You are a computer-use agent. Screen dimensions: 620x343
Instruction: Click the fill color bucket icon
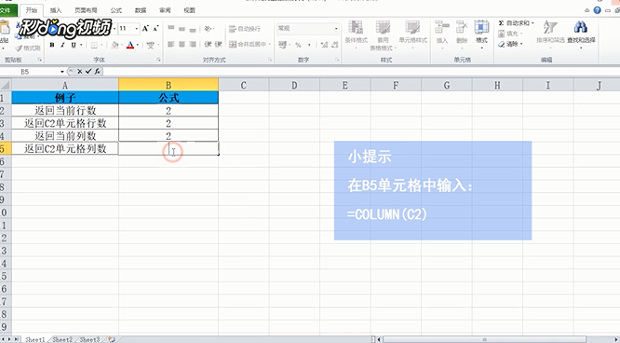coord(115,45)
